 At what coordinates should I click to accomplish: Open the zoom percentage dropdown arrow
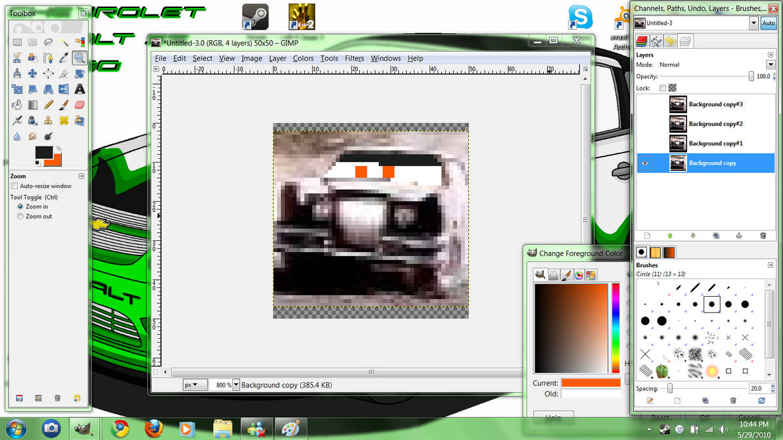[x=236, y=385]
